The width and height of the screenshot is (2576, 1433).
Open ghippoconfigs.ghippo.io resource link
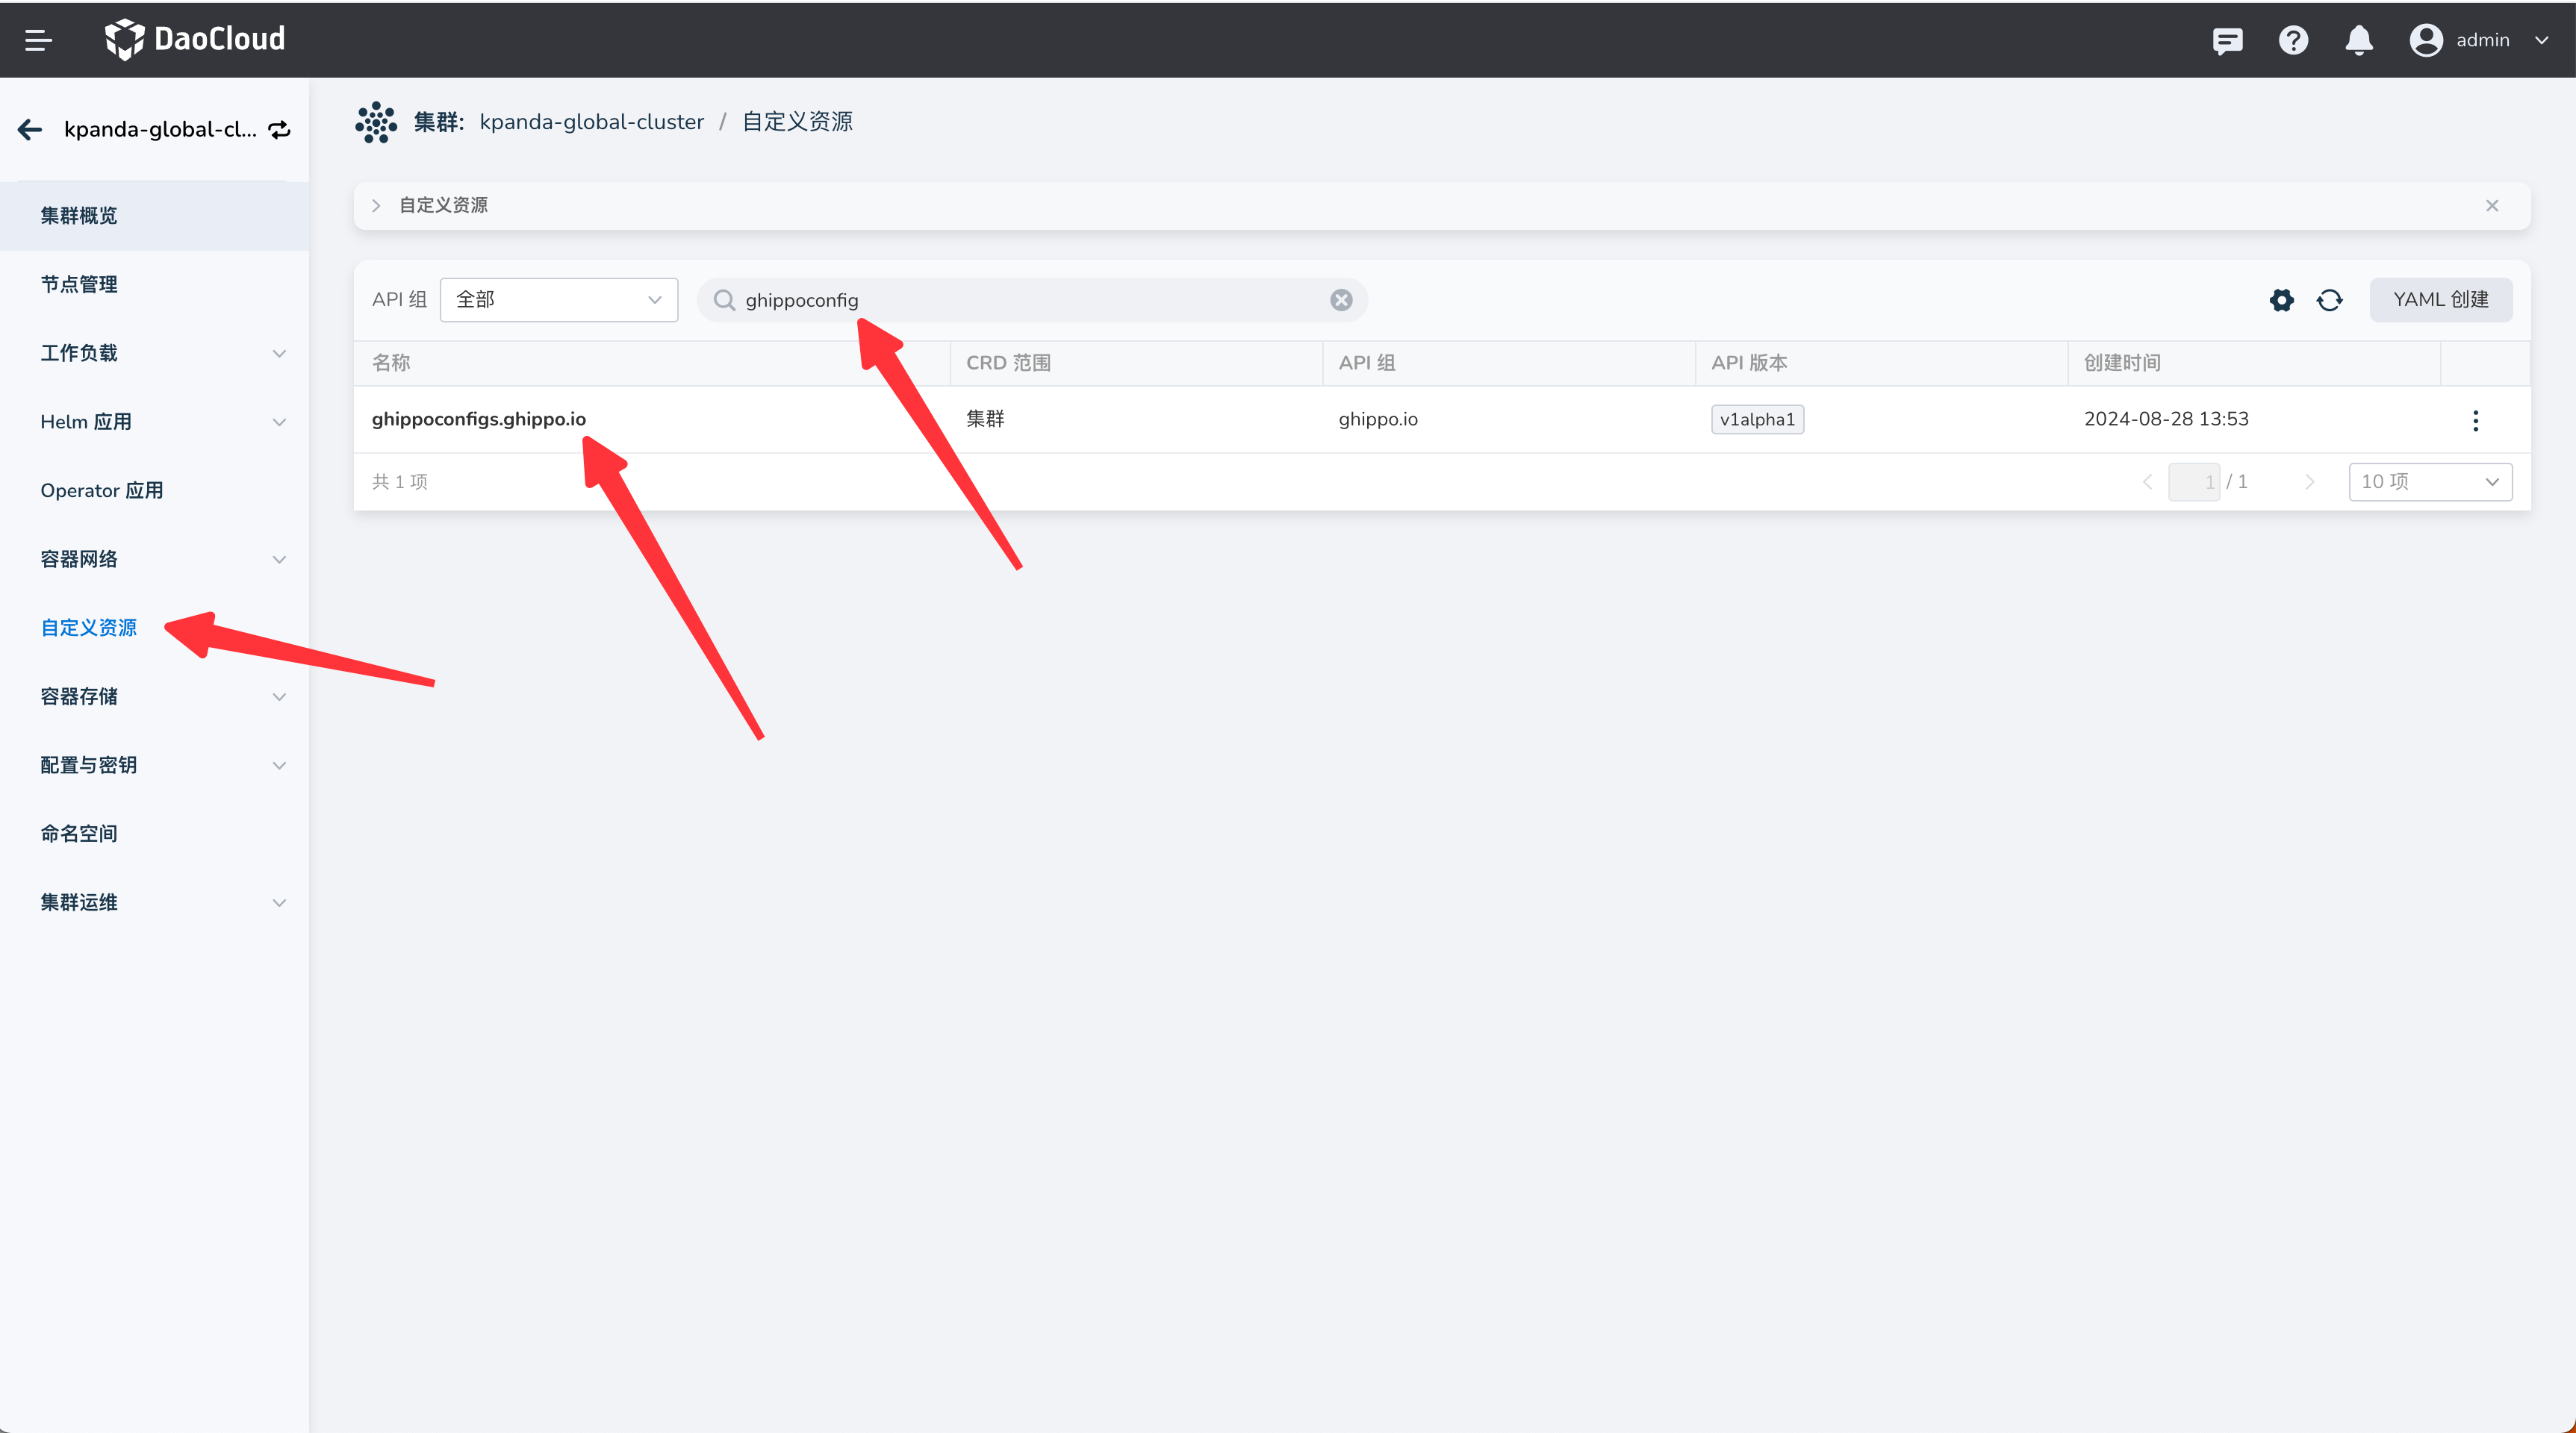pos(478,419)
